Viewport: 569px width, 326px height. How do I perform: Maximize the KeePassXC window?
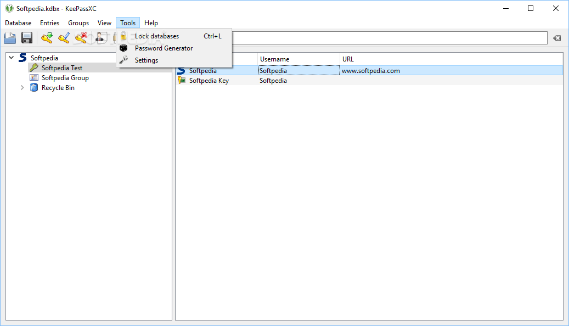(531, 8)
